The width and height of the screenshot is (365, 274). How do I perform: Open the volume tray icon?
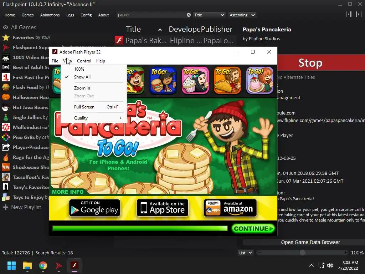(330, 265)
